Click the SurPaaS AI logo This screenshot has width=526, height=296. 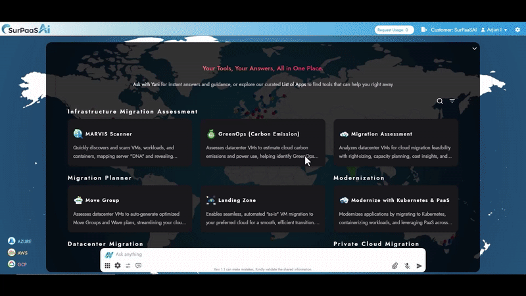[26, 29]
